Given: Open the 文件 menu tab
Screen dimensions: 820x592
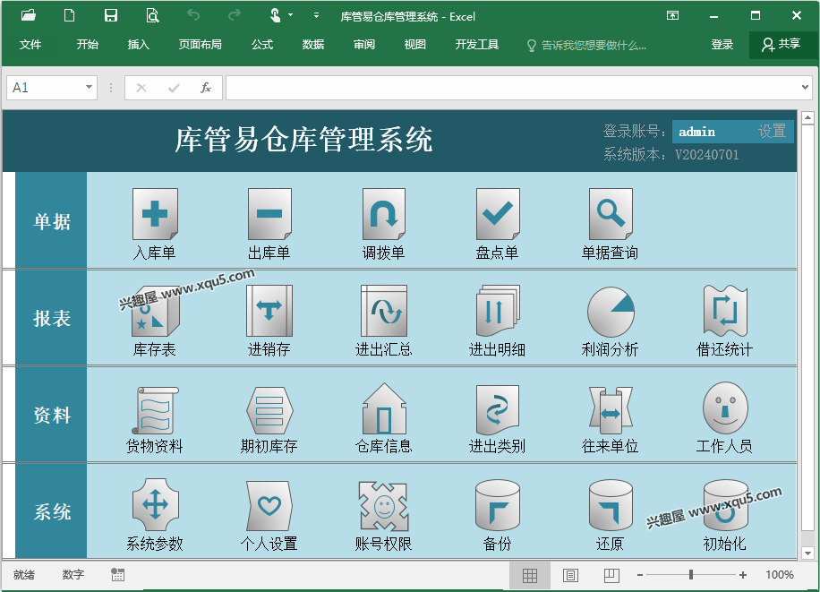Looking at the screenshot, I should pos(30,45).
